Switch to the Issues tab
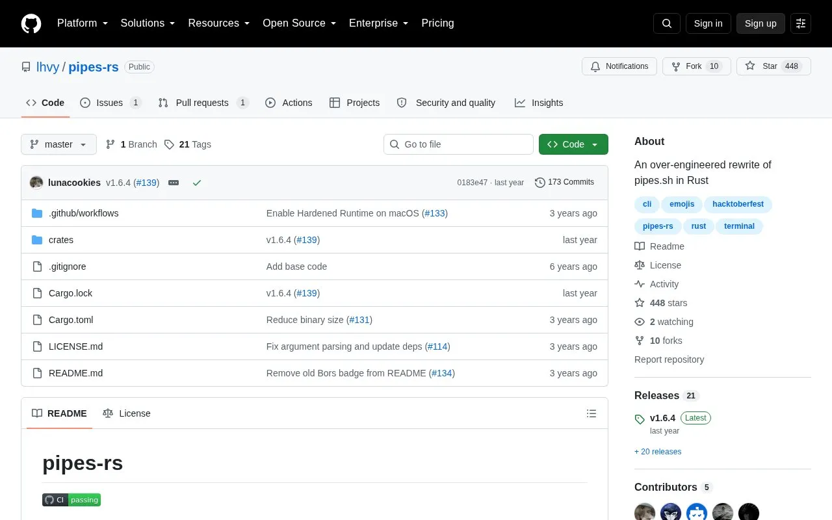 (110, 103)
